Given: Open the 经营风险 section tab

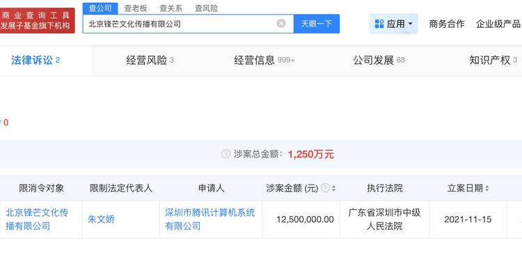Looking at the screenshot, I should click(x=150, y=61).
